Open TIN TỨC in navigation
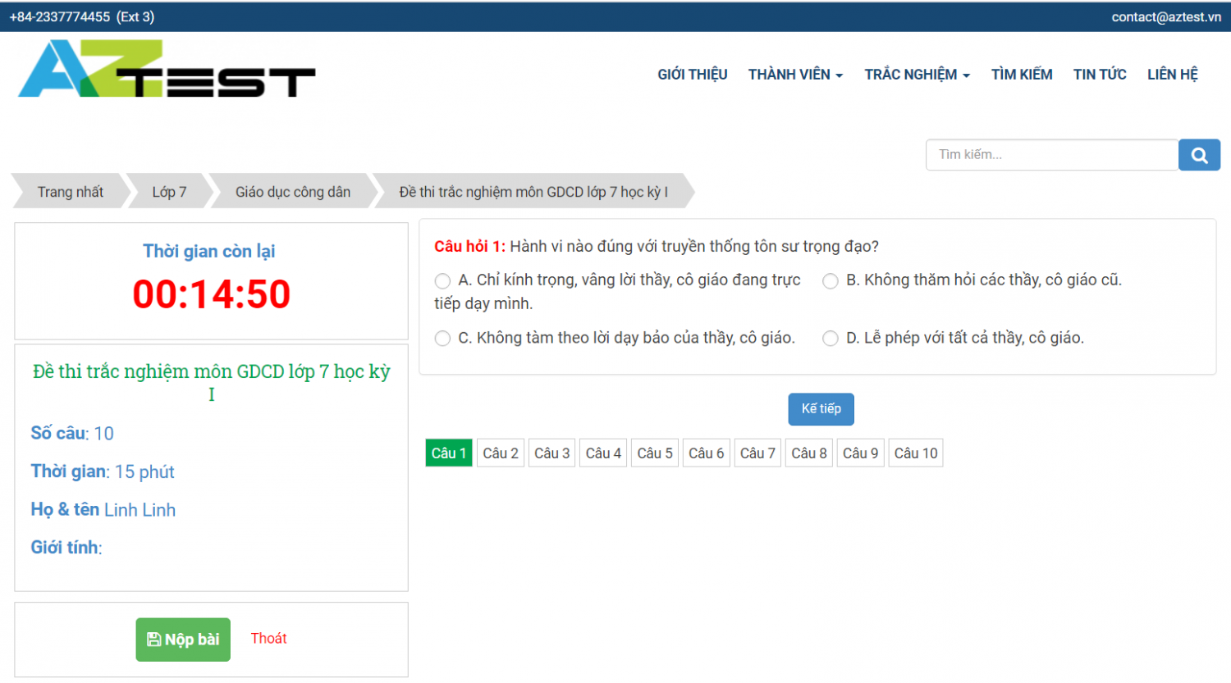The width and height of the screenshot is (1231, 683). (x=1100, y=75)
